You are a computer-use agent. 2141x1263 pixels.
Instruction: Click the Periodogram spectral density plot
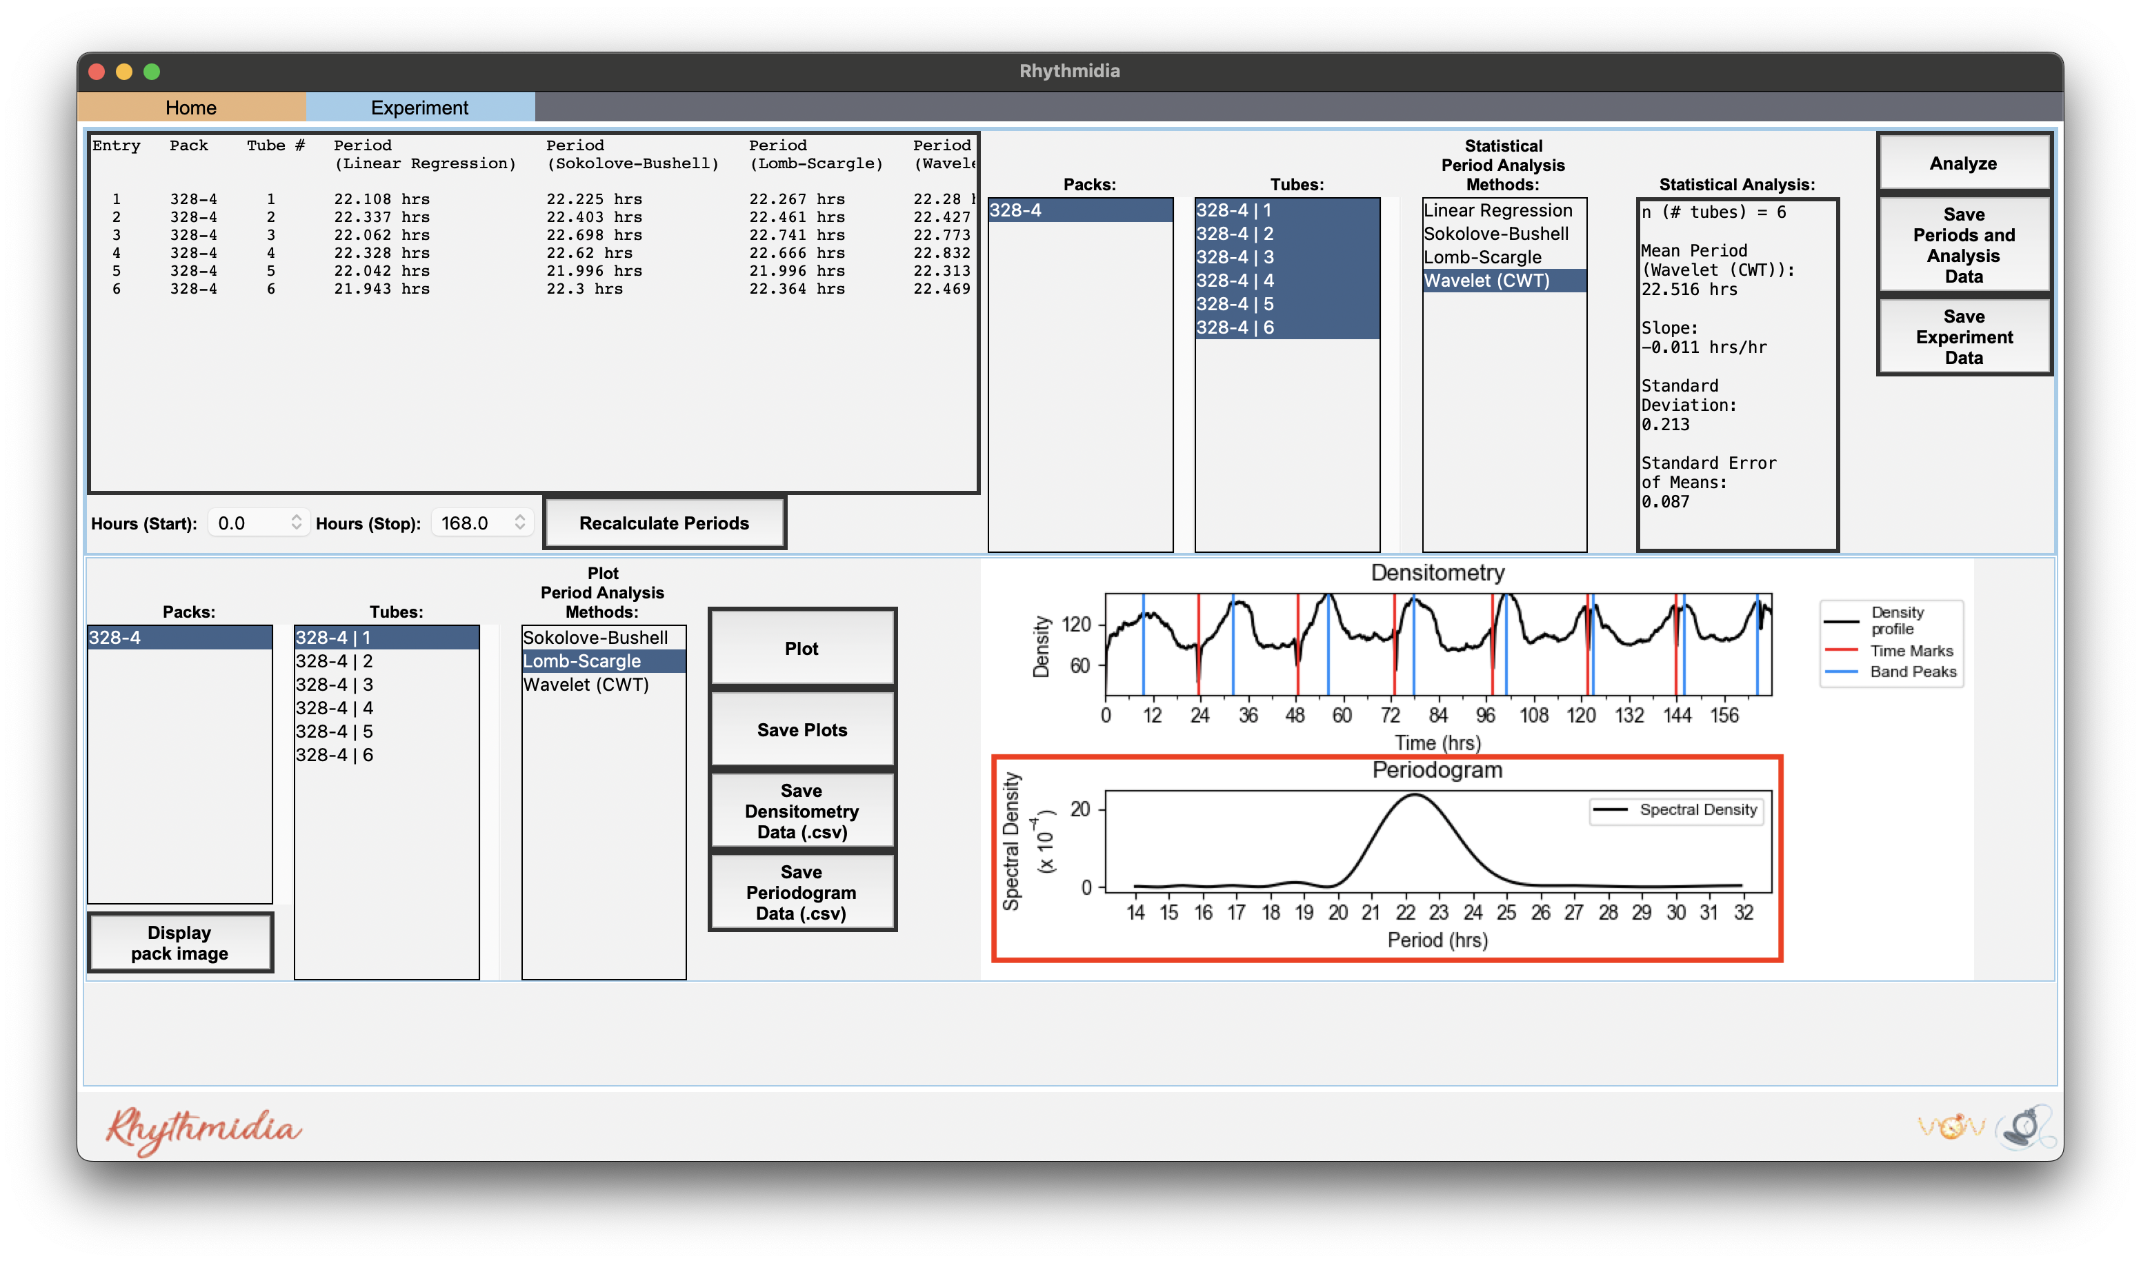click(x=1438, y=841)
